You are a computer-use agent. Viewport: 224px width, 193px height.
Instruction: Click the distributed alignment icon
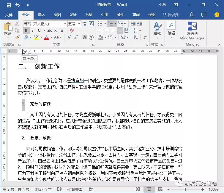coord(127,30)
